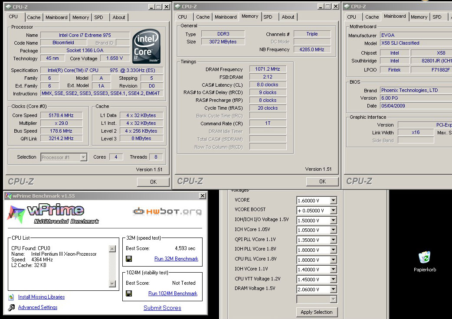
Task: Click the Apply Selection button
Action: tap(317, 312)
